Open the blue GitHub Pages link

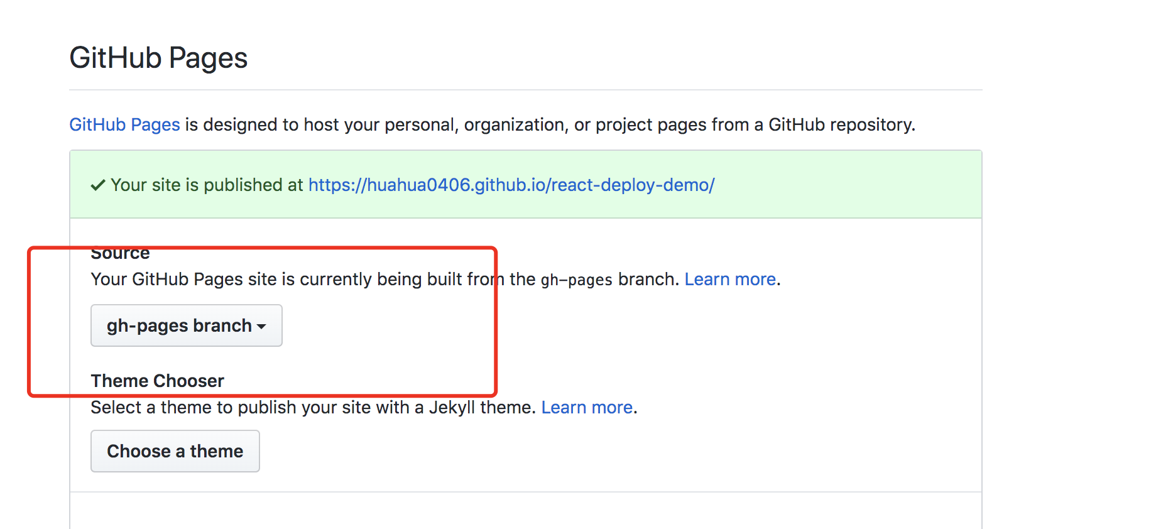(x=124, y=124)
